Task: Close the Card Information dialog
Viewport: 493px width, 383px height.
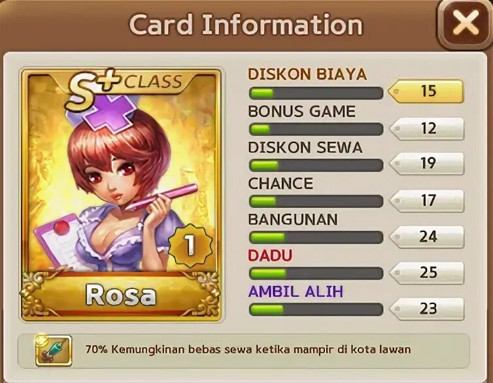Action: point(466,24)
